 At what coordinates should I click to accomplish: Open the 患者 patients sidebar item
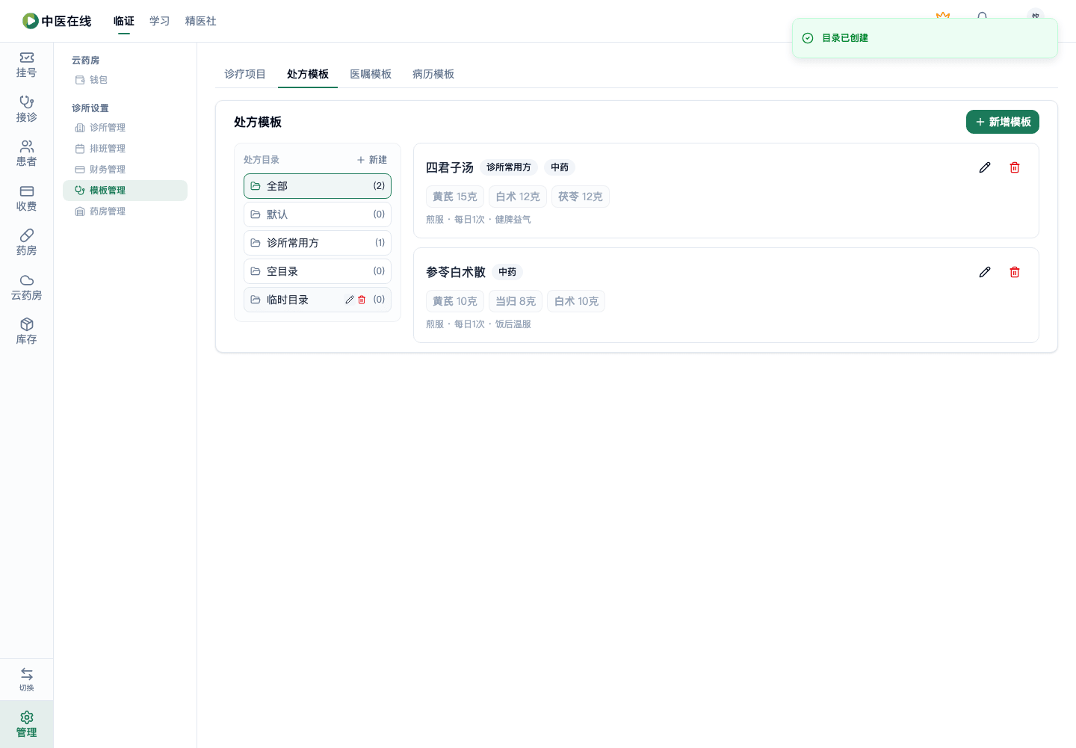coord(26,154)
